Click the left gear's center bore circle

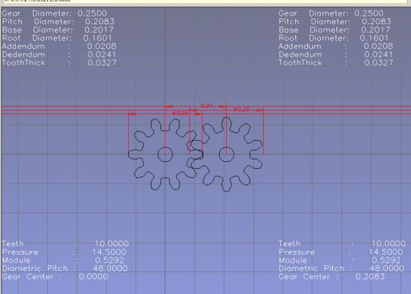click(165, 155)
